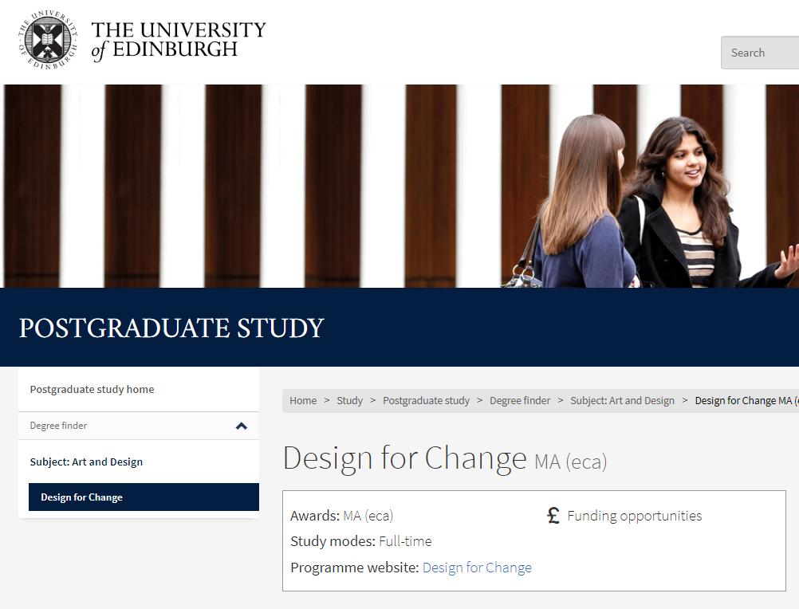799x609 pixels.
Task: Select the Design for Change sidebar item
Action: [x=144, y=497]
